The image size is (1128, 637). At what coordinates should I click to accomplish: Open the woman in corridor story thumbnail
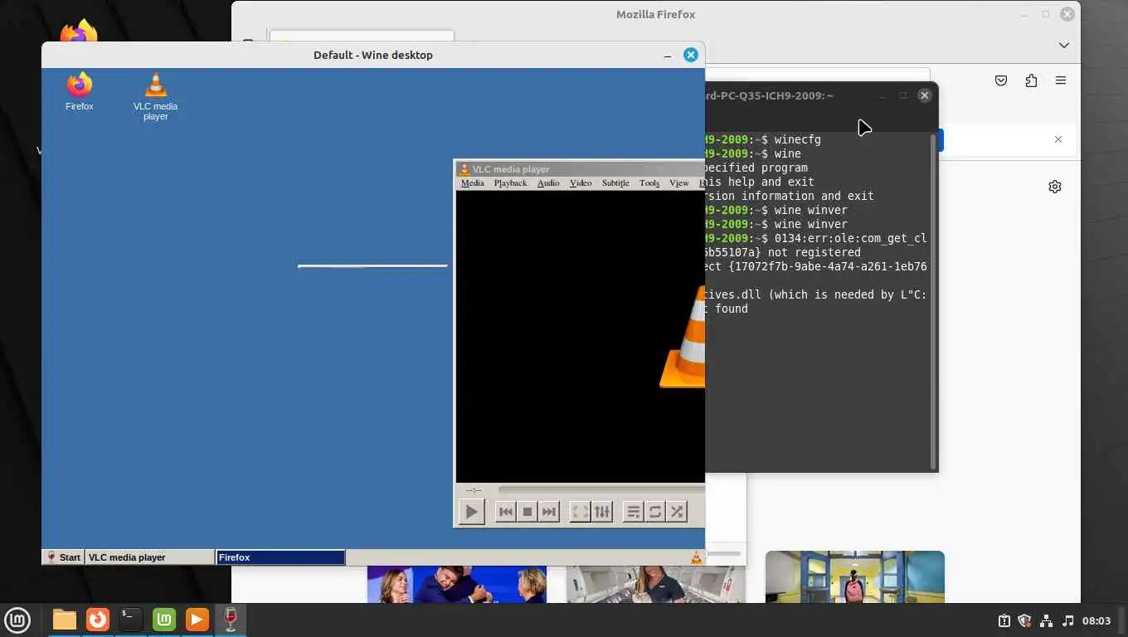pyautogui.click(x=655, y=585)
